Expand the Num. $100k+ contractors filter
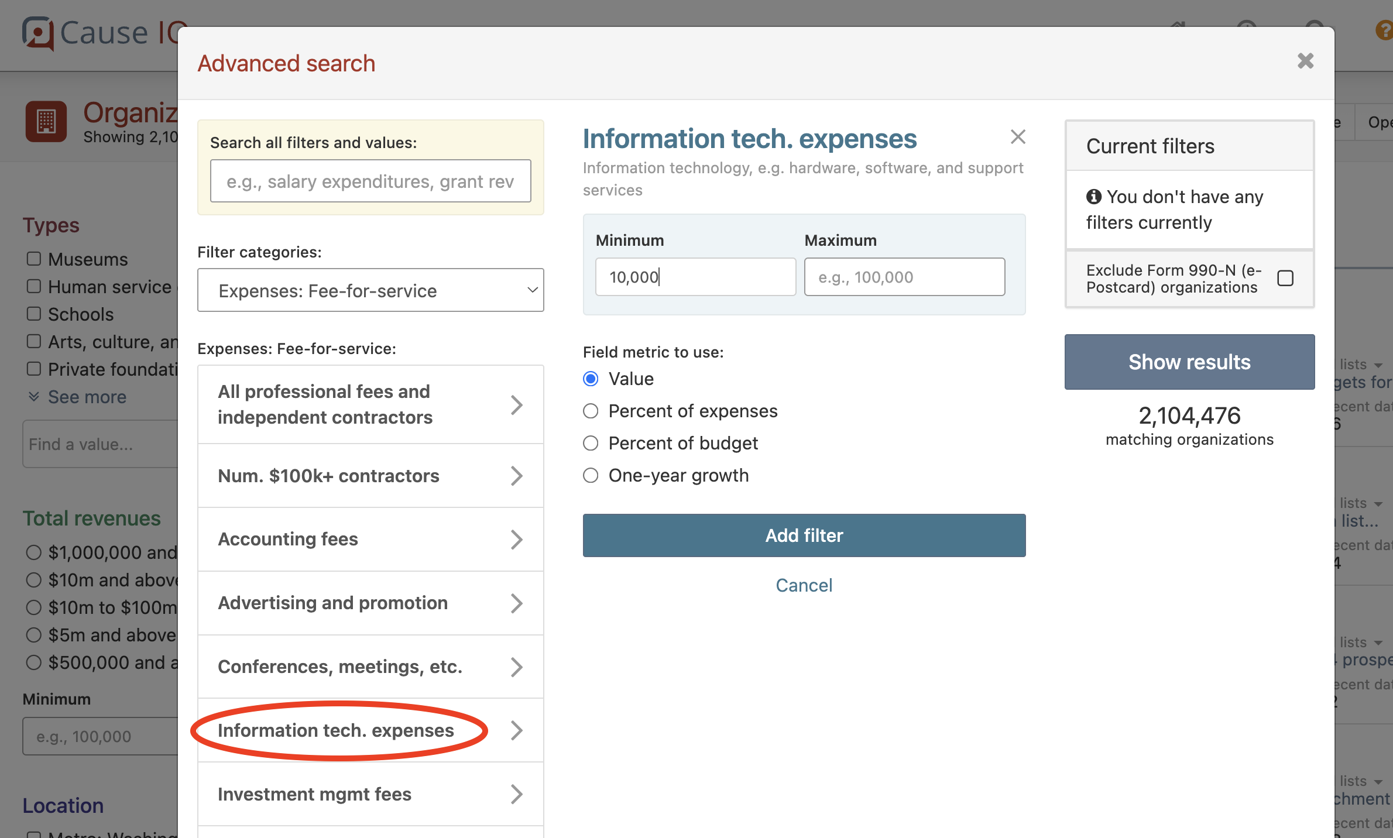The image size is (1393, 838). pyautogui.click(x=370, y=476)
